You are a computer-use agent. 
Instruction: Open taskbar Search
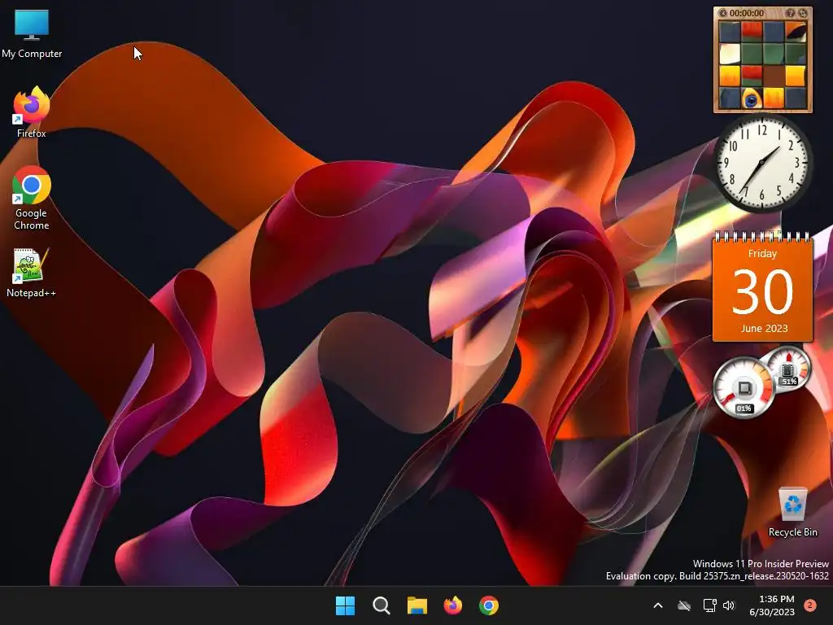pos(381,605)
